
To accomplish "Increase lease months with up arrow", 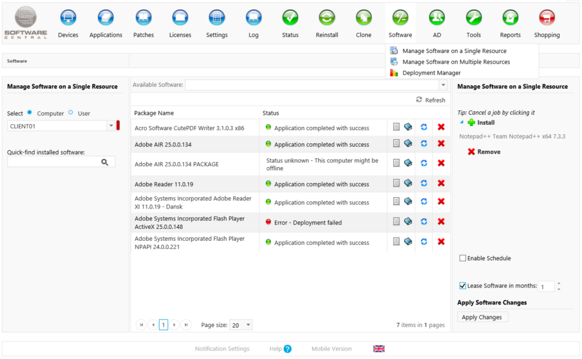I will tap(559, 283).
